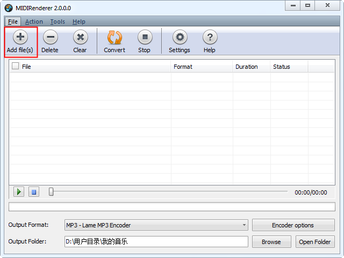Viewport: 344px width, 258px height.
Task: Open the Tools menu
Action: [58, 21]
